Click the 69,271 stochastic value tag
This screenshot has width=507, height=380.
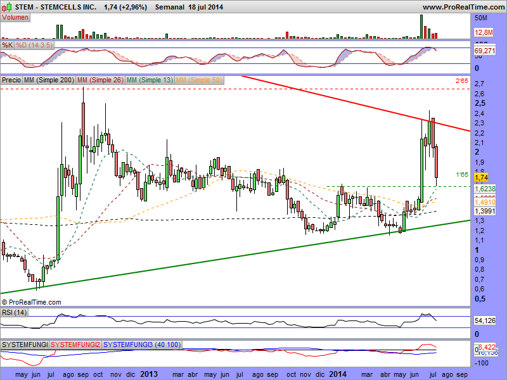485,51
